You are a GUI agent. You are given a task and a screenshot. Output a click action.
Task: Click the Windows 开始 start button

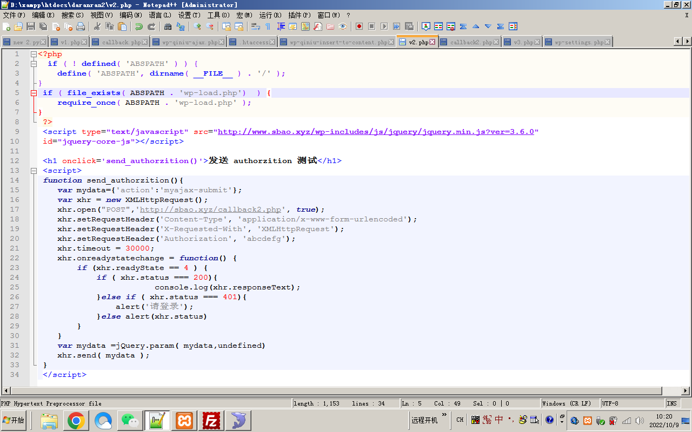(14, 420)
